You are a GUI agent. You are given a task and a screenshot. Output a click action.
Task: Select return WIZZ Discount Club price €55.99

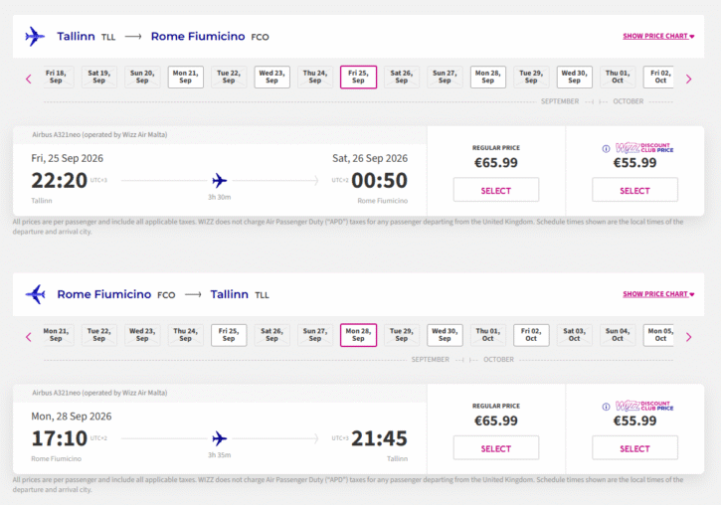(x=634, y=448)
